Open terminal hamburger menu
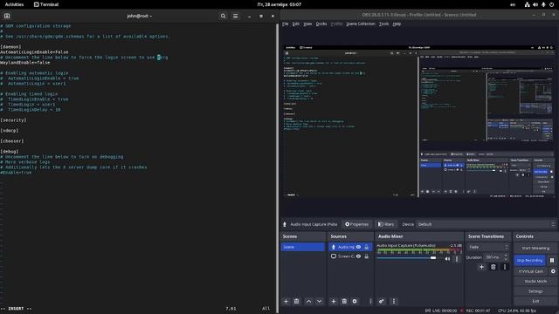Image resolution: width=559 pixels, height=314 pixels. [235, 16]
